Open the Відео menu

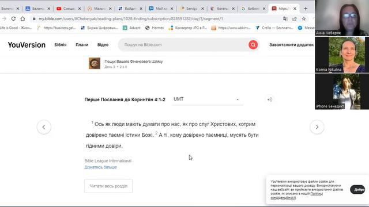103,45
